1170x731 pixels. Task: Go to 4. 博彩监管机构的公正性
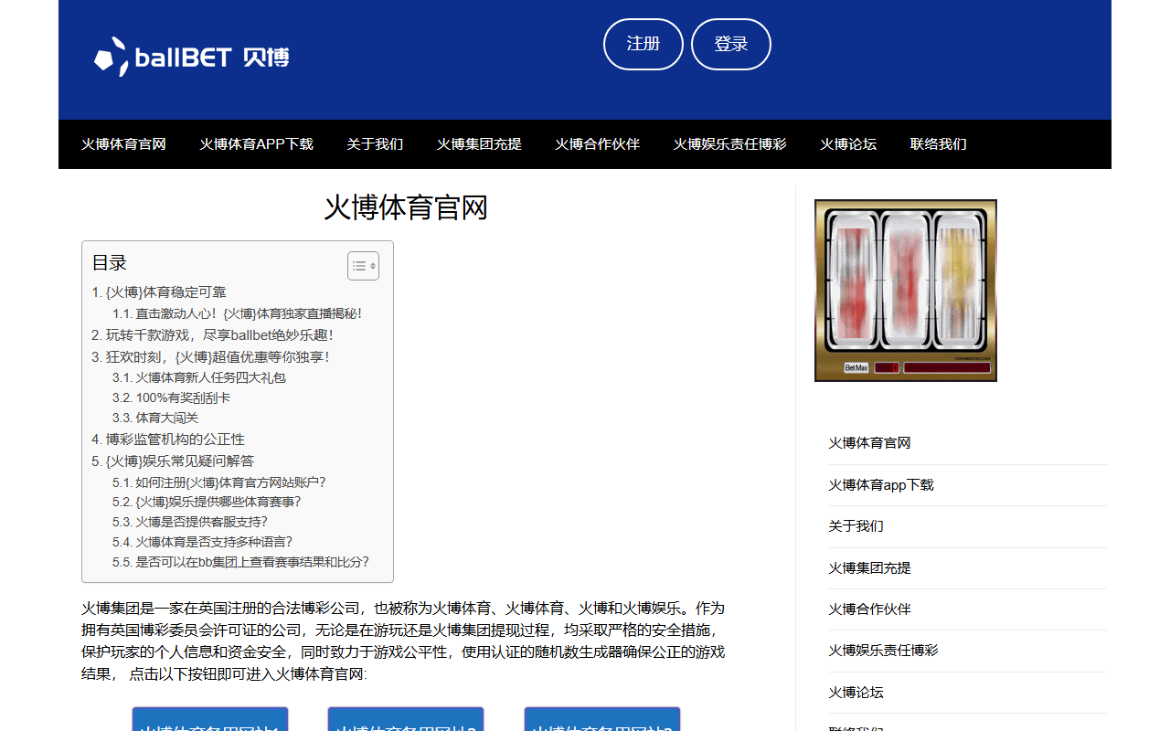point(168,440)
